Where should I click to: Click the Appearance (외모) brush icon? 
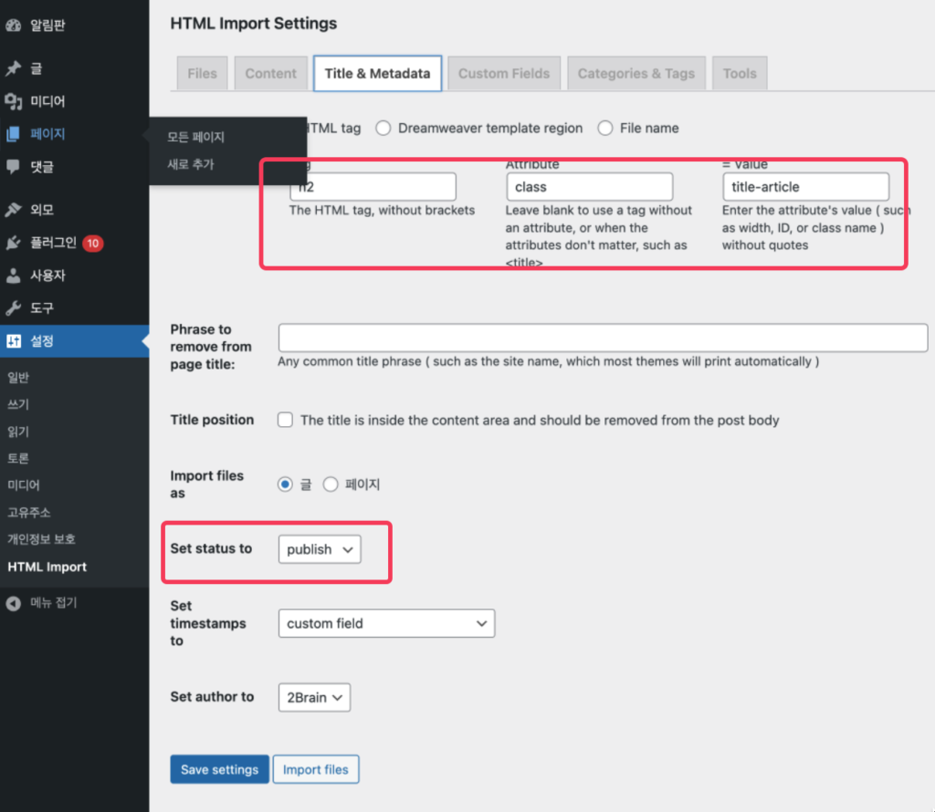coord(13,210)
